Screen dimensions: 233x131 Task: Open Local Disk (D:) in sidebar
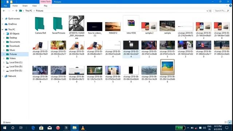(16, 67)
